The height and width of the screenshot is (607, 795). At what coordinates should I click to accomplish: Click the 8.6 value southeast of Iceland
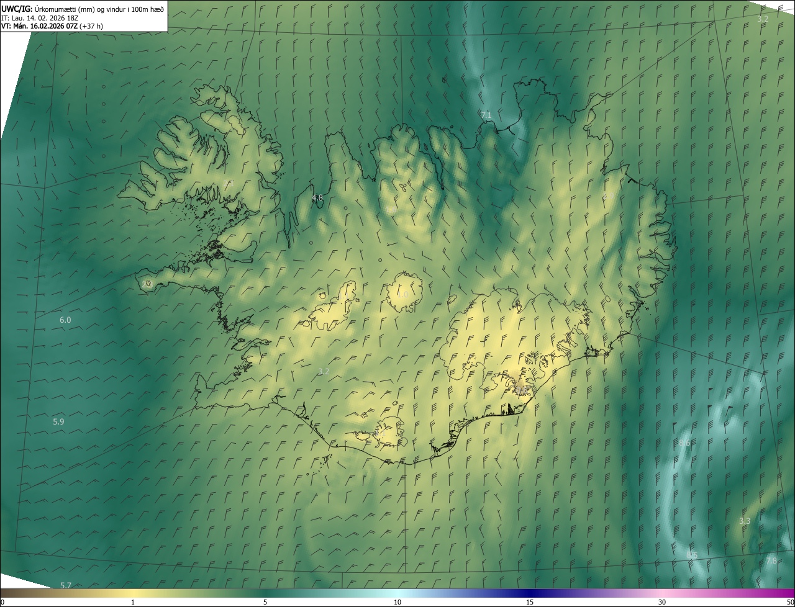pos(684,443)
